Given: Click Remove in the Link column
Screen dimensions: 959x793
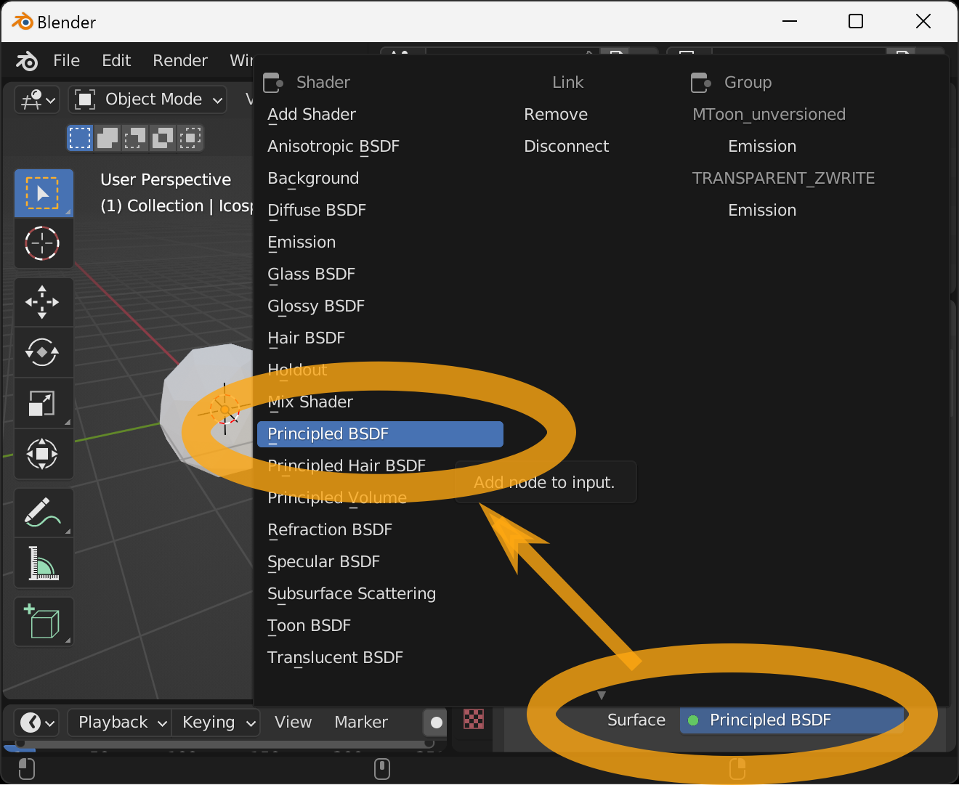Looking at the screenshot, I should point(556,115).
